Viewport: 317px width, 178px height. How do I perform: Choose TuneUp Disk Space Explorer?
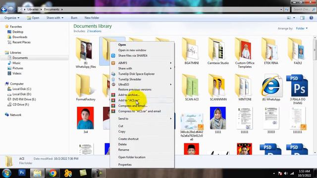point(136,74)
